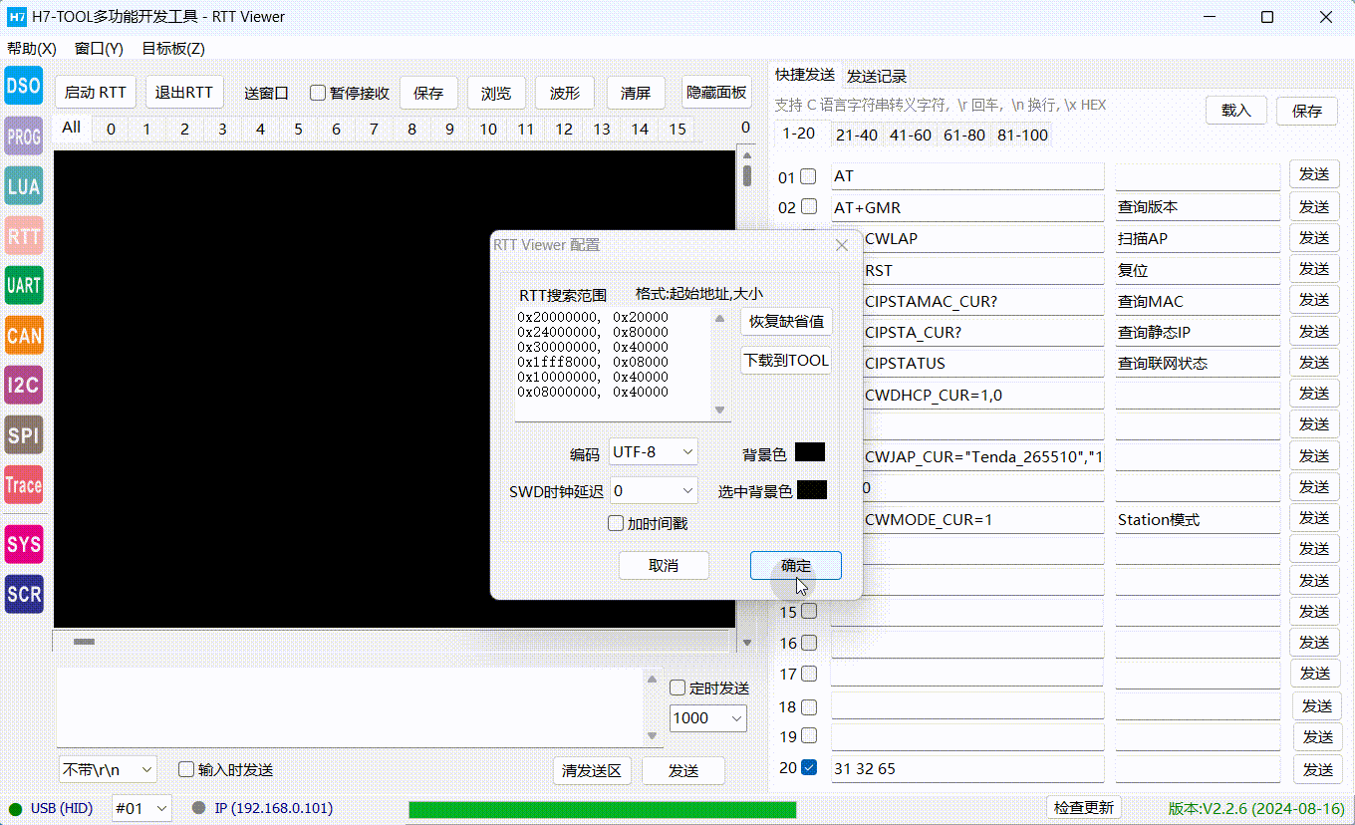1355x825 pixels.
Task: Click the row 20 field containing 31 32 65
Action: [967, 769]
